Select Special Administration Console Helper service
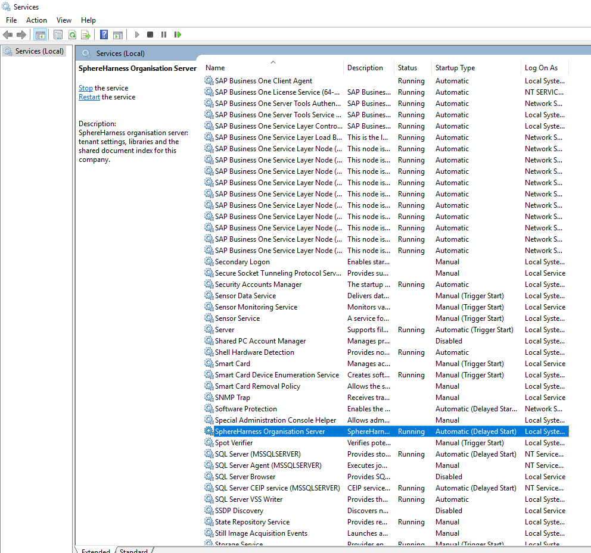Viewport: 591px width, 553px height. pyautogui.click(x=386, y=420)
